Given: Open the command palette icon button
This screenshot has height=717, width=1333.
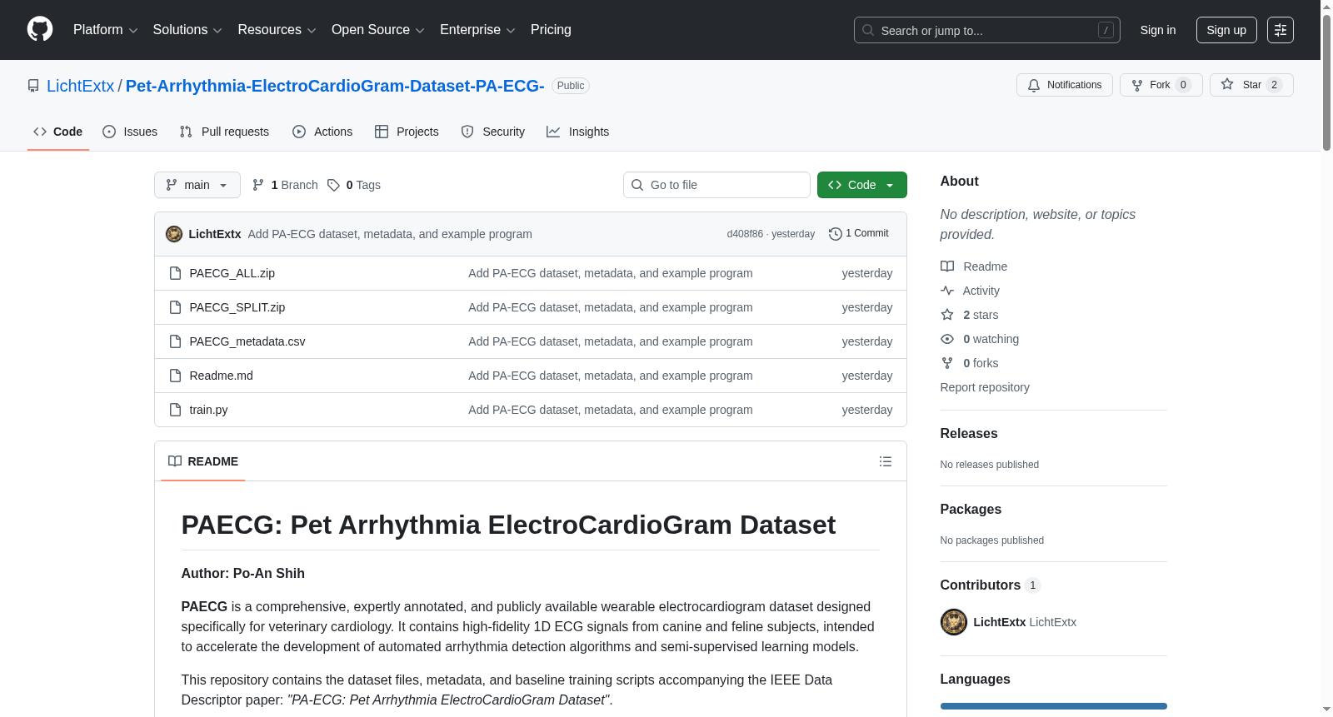Looking at the screenshot, I should [1281, 30].
